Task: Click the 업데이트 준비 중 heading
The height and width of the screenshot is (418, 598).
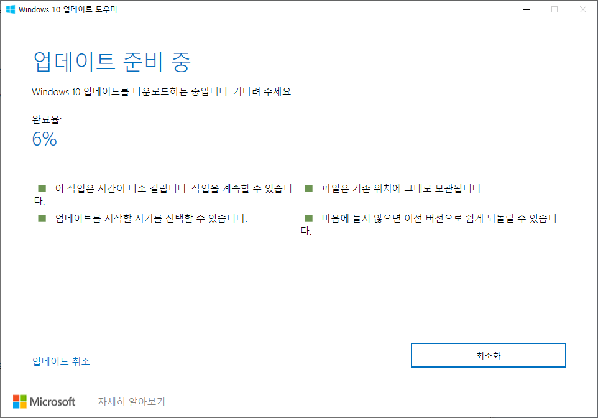Action: click(x=112, y=62)
